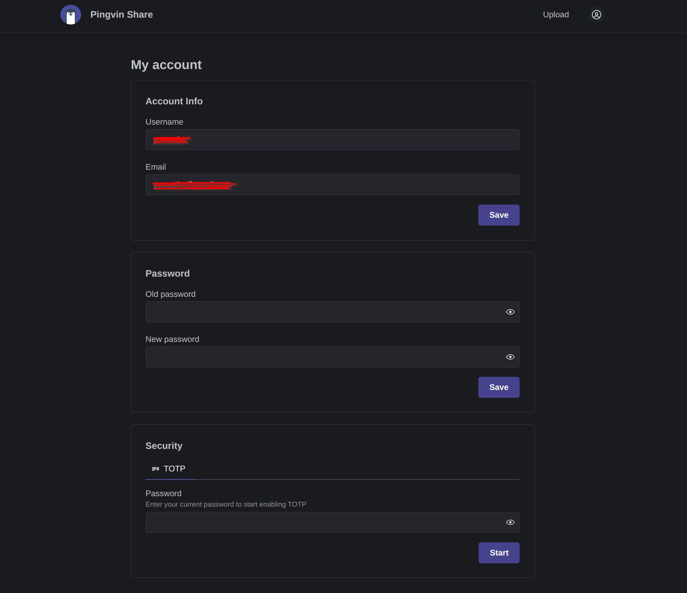Show the old password text
This screenshot has height=593, width=687.
[510, 312]
